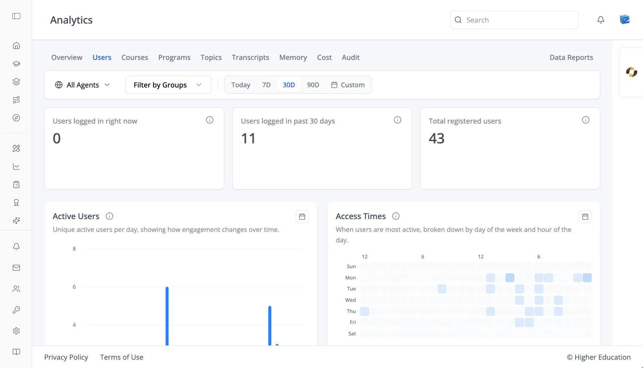This screenshot has height=368, width=643.
Task: Open the user avatar menu
Action: (x=625, y=20)
